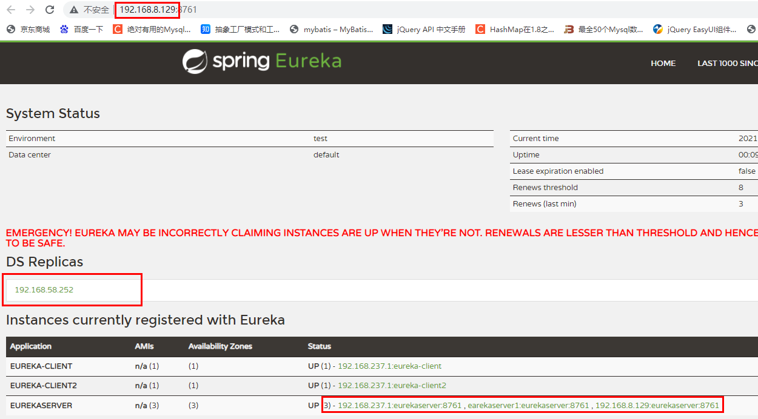Open the 192.168.237.1:eureka-client instance link

[389, 366]
